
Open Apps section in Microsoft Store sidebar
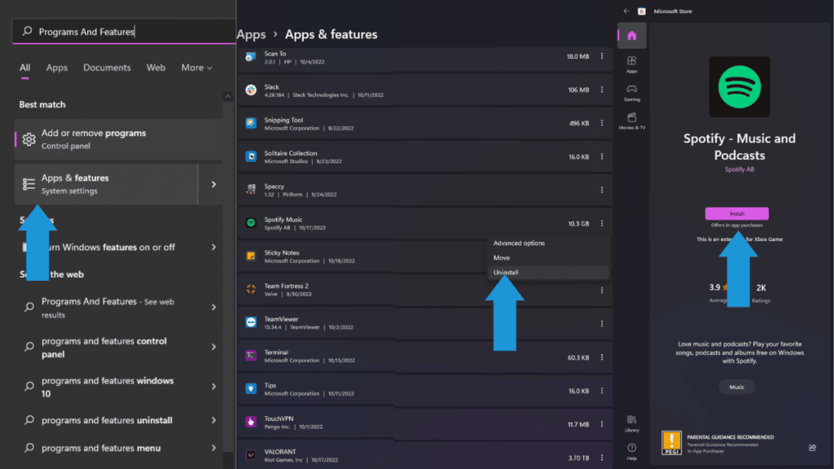(x=632, y=64)
